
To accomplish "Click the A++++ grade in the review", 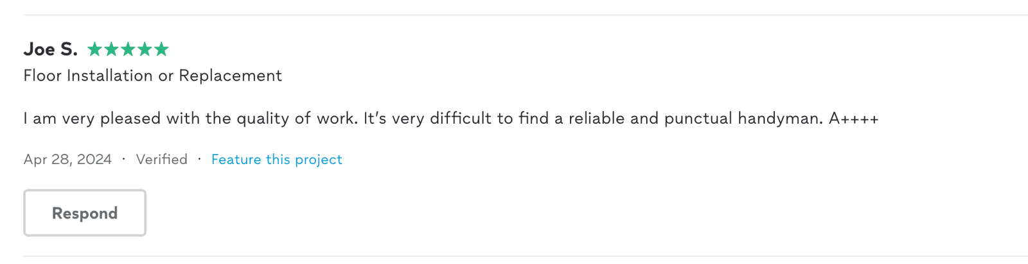I will (853, 119).
